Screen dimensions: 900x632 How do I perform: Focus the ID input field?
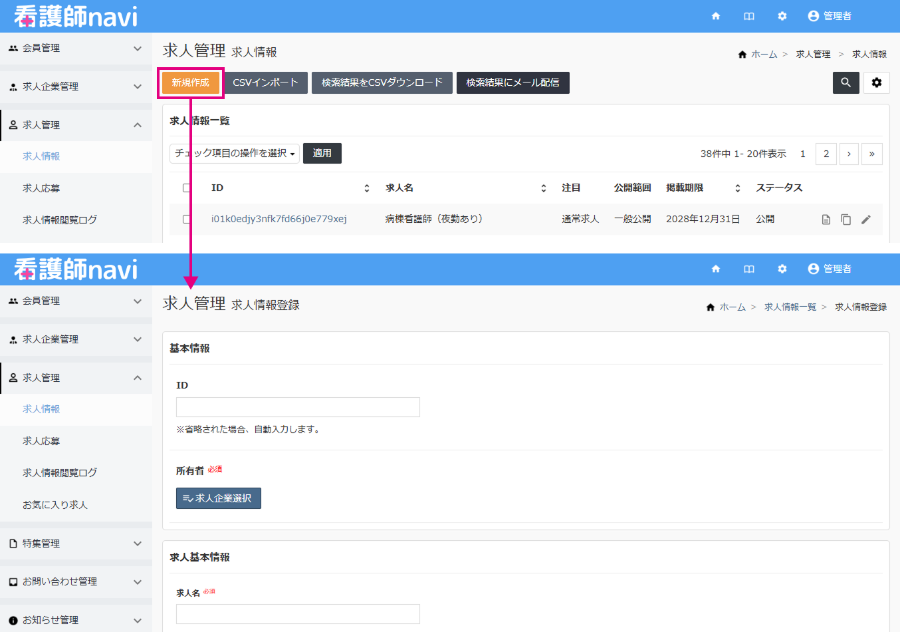[x=298, y=407]
